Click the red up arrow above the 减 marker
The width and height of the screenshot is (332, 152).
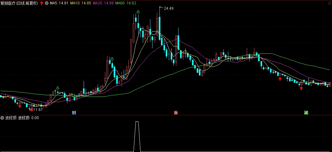(301, 88)
